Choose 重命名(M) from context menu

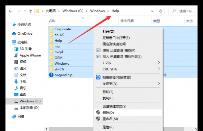[x=128, y=119]
